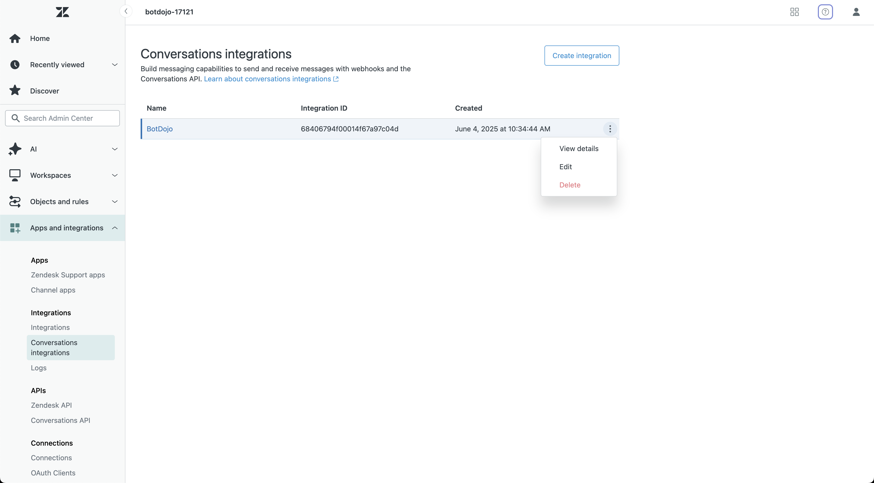Open Integrations sub-item in sidebar
The image size is (874, 483).
50,327
